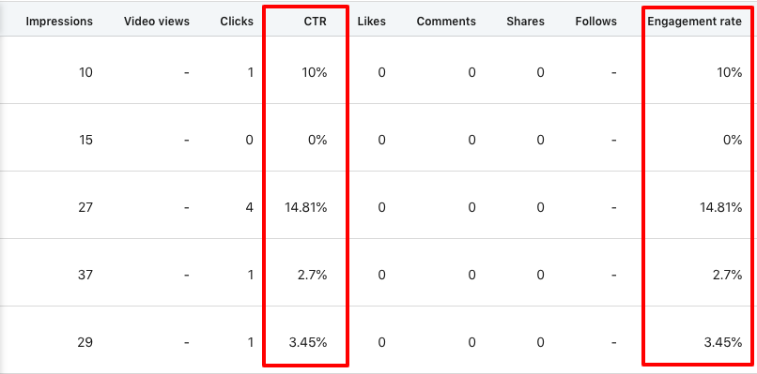Image resolution: width=757 pixels, height=374 pixels.
Task: Select the Clicks column header
Action: coord(237,22)
